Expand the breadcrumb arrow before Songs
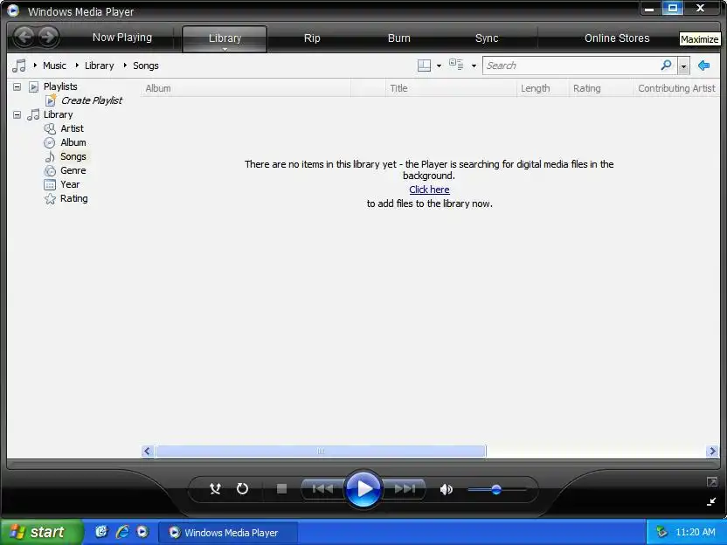Screen dimensions: 727x545 [125, 66]
